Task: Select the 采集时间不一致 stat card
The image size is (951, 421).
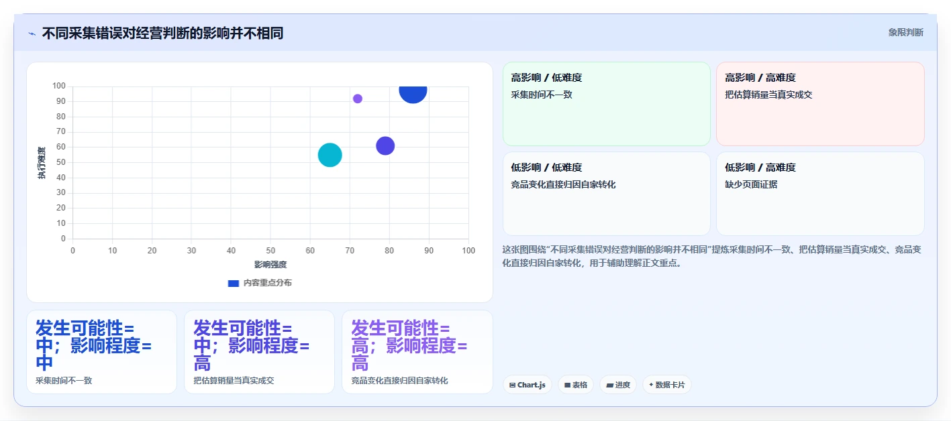Action: pos(101,352)
